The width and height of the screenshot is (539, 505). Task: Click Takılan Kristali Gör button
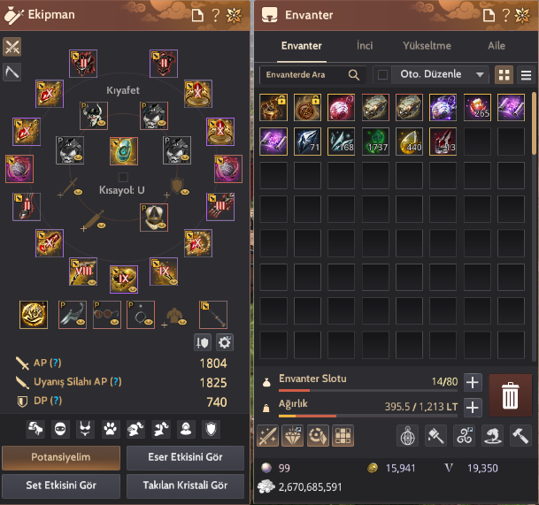click(185, 486)
